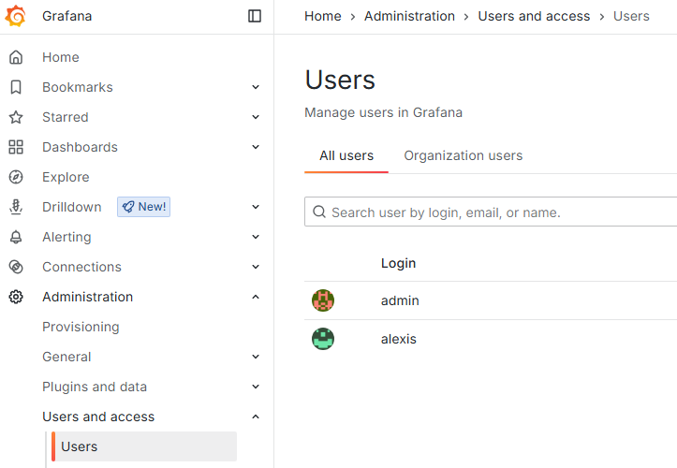
Task: Click the user search input field
Action: tap(496, 212)
